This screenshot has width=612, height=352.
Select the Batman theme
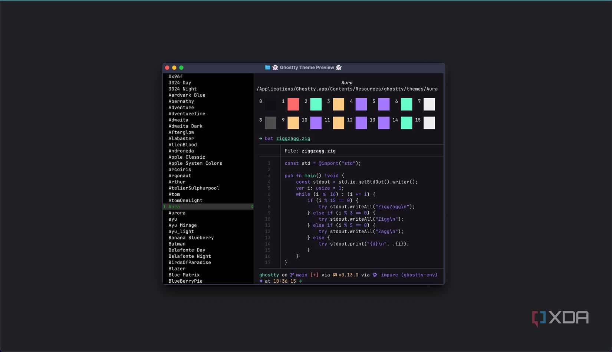point(177,244)
